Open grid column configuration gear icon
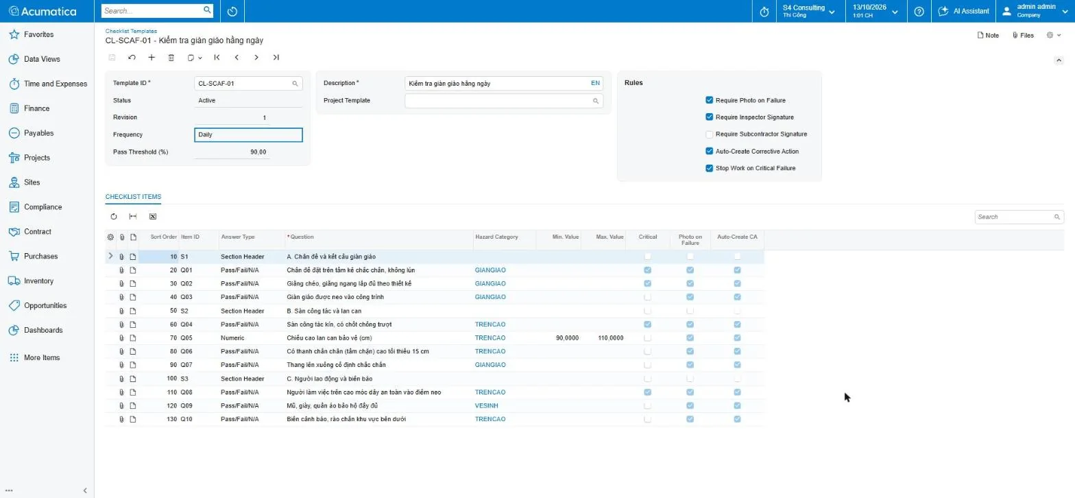This screenshot has height=498, width=1075. point(110,237)
